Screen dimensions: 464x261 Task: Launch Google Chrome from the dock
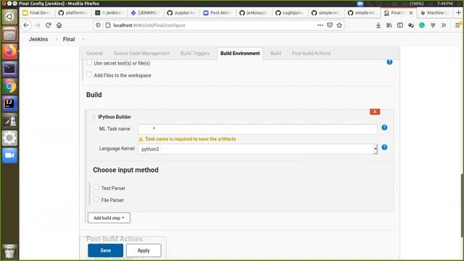point(9,86)
